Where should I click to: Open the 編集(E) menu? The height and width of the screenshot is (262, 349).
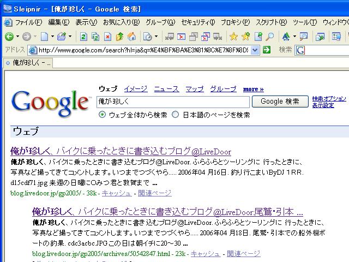coord(59,22)
